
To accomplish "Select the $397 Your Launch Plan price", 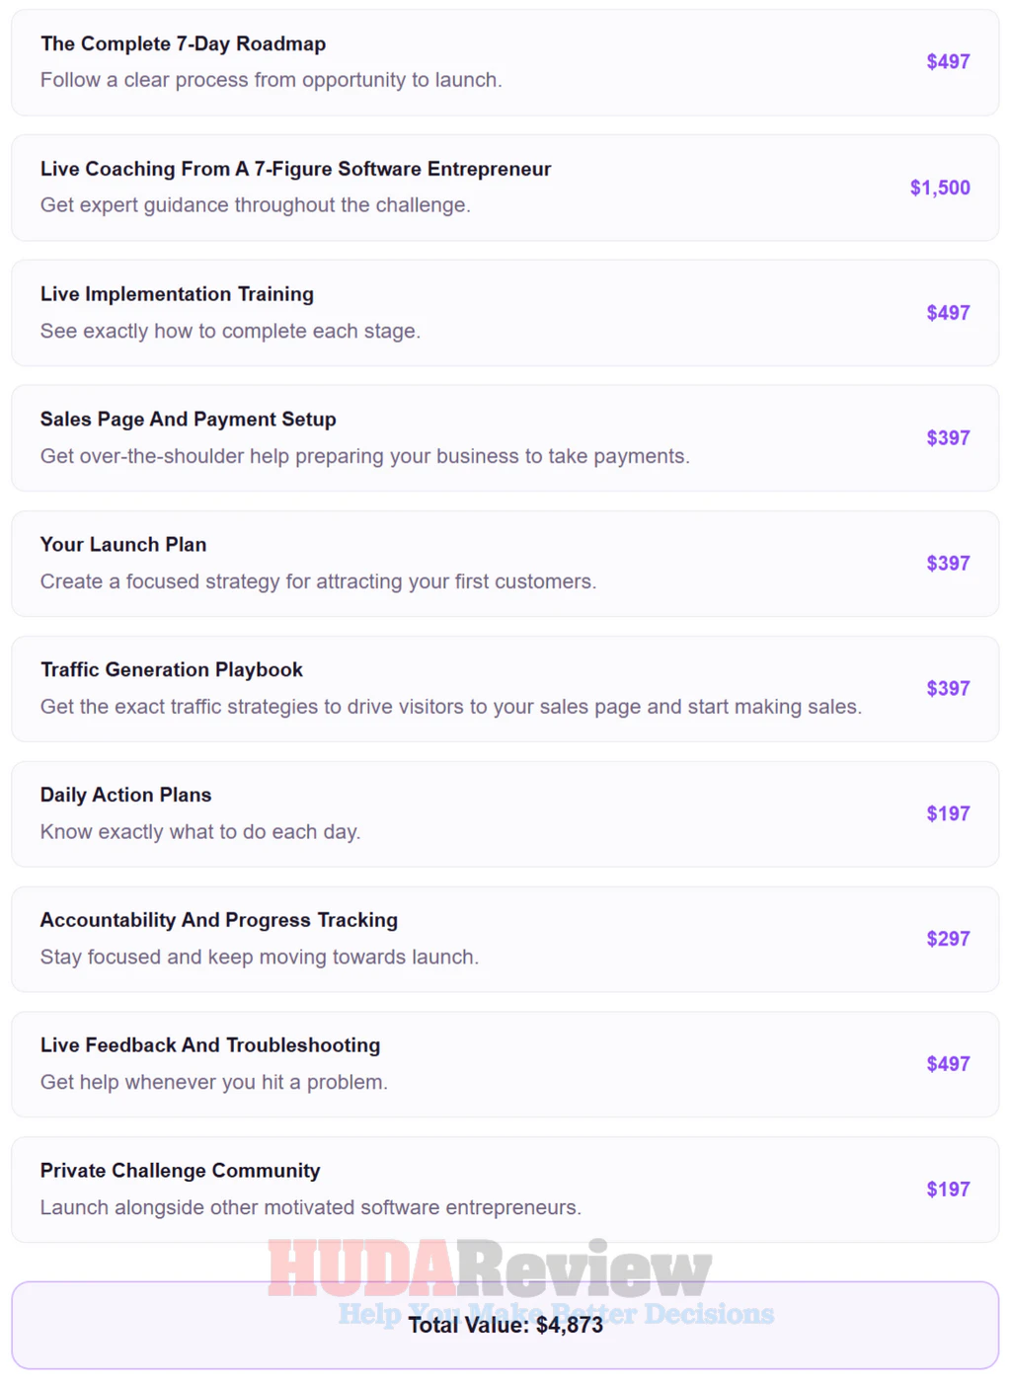I will pos(948,564).
